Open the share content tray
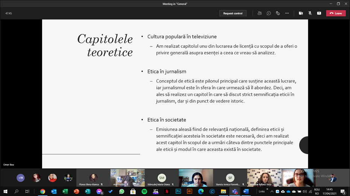The width and height of the screenshot is (350, 196). [319, 13]
